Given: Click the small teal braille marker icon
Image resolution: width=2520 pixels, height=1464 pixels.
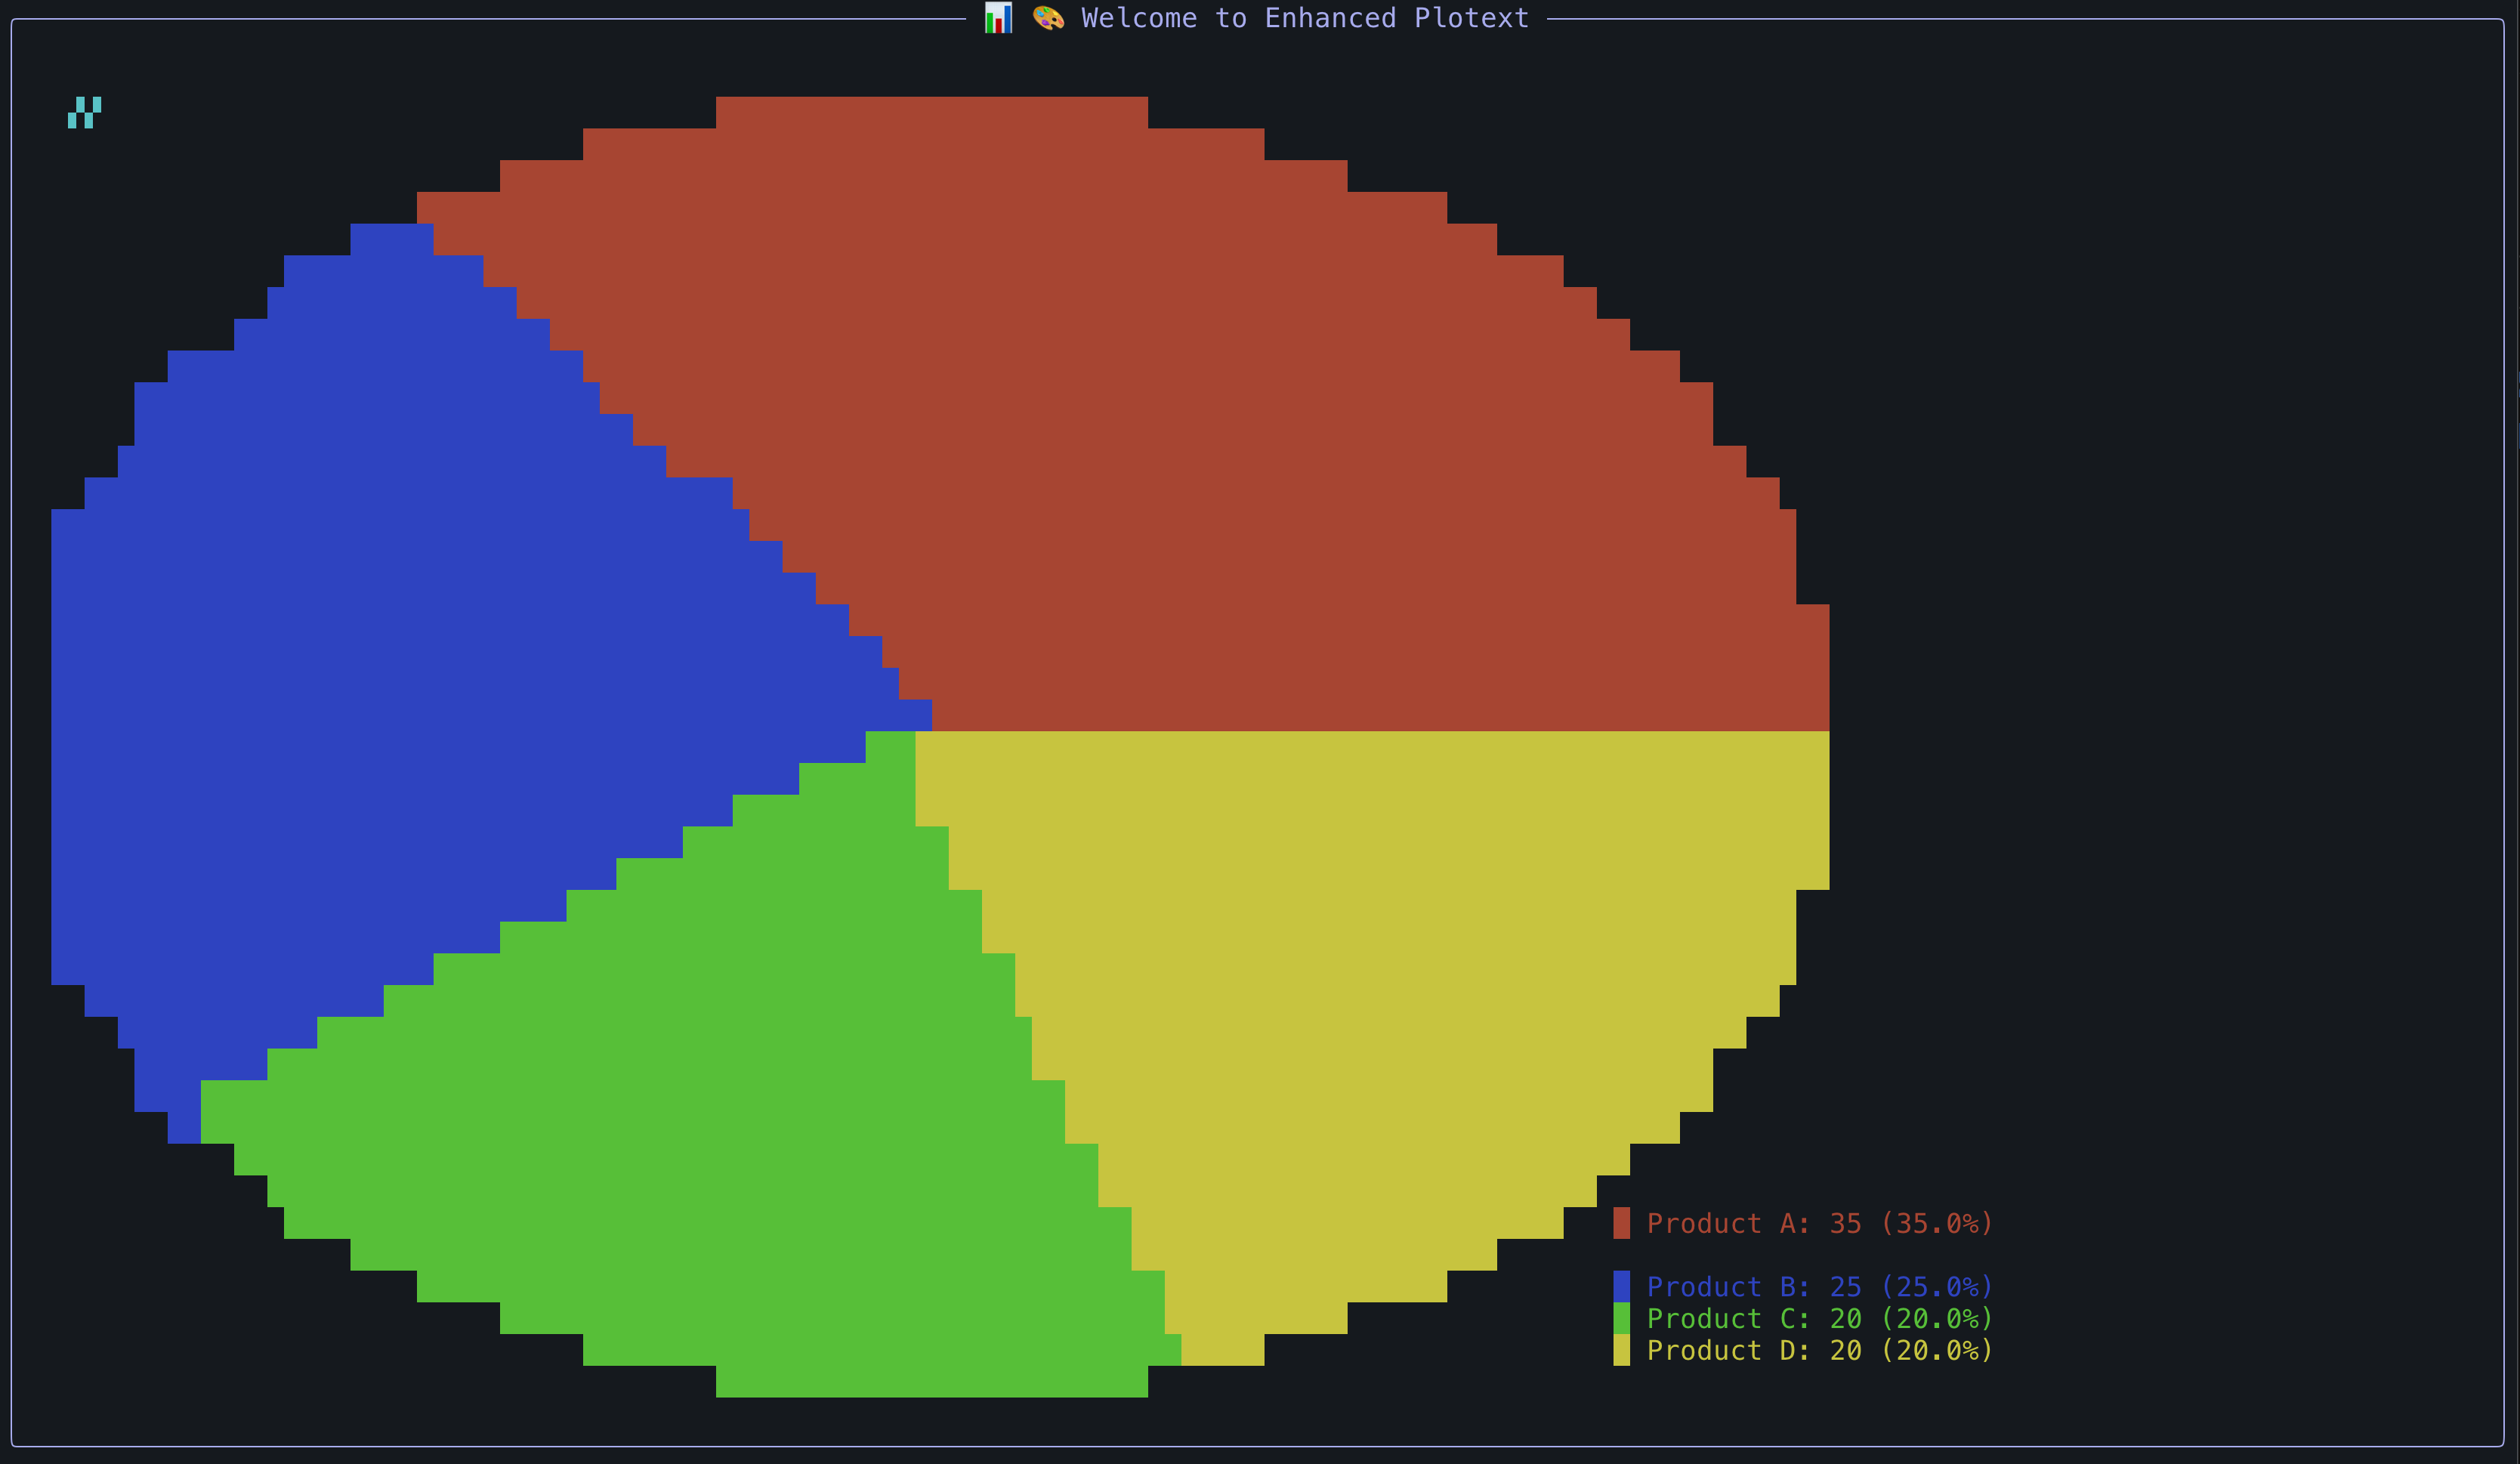Looking at the screenshot, I should click(84, 112).
